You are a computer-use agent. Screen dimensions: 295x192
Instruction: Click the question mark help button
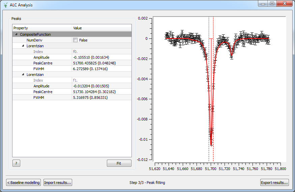point(16,163)
